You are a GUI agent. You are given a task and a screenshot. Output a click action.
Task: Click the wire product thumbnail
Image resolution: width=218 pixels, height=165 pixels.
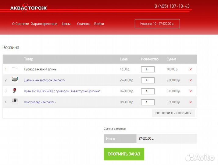click(x=15, y=69)
